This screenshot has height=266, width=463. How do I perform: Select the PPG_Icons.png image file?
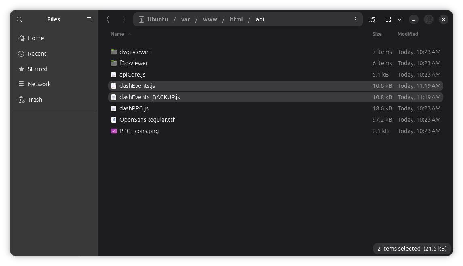(139, 131)
